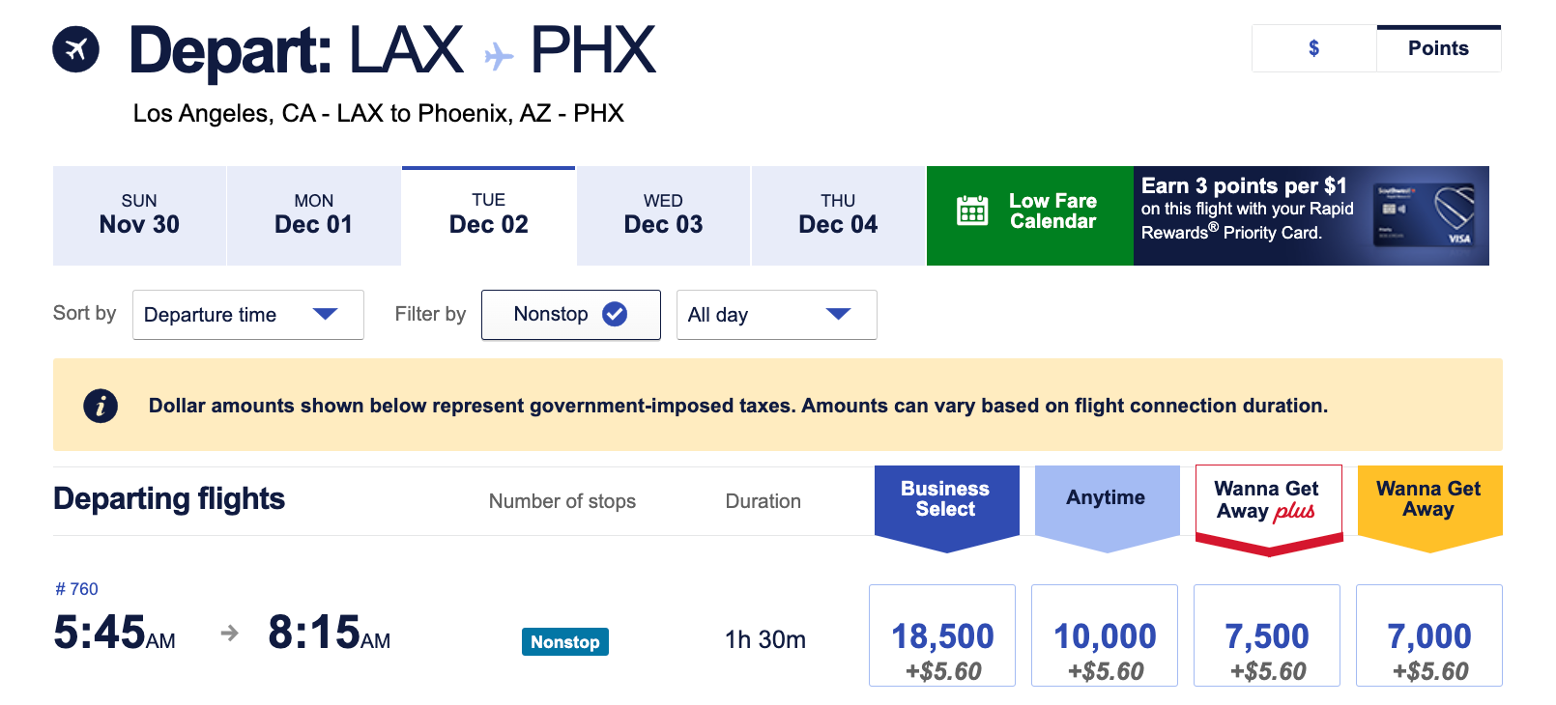Switch to the Wed Dec 03 date tab
The width and height of the screenshot is (1556, 705).
[663, 214]
